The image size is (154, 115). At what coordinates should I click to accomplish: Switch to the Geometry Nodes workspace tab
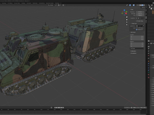pos(50,3)
